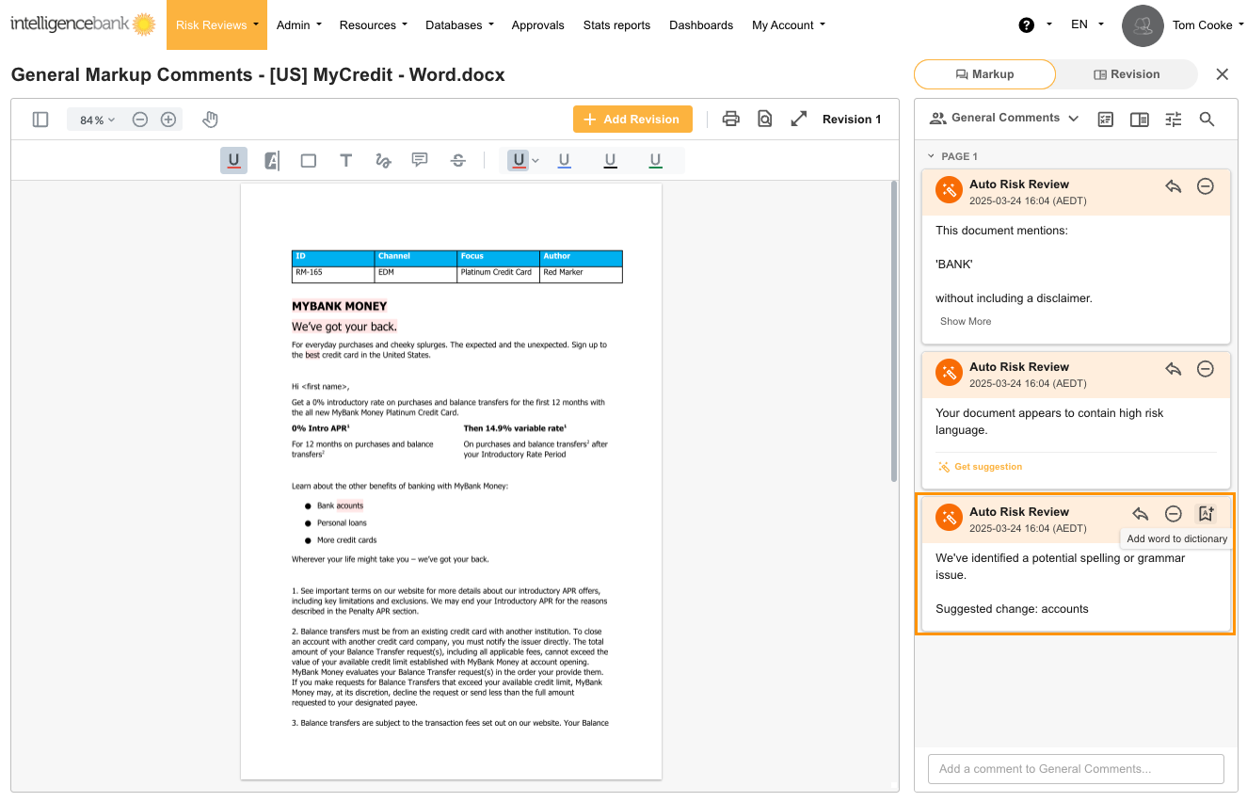Image resolution: width=1247 pixels, height=802 pixels.
Task: Reply to the high risk language comment
Action: [1174, 369]
